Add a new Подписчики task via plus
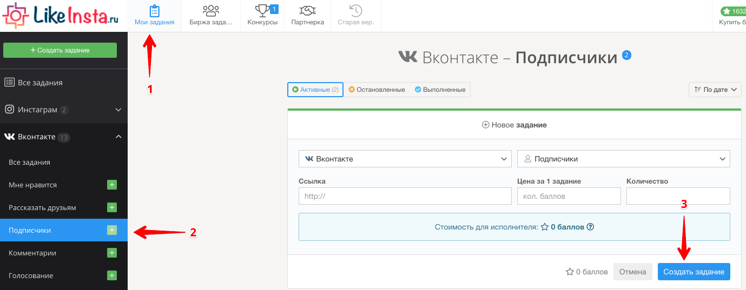This screenshot has width=746, height=290. click(112, 230)
